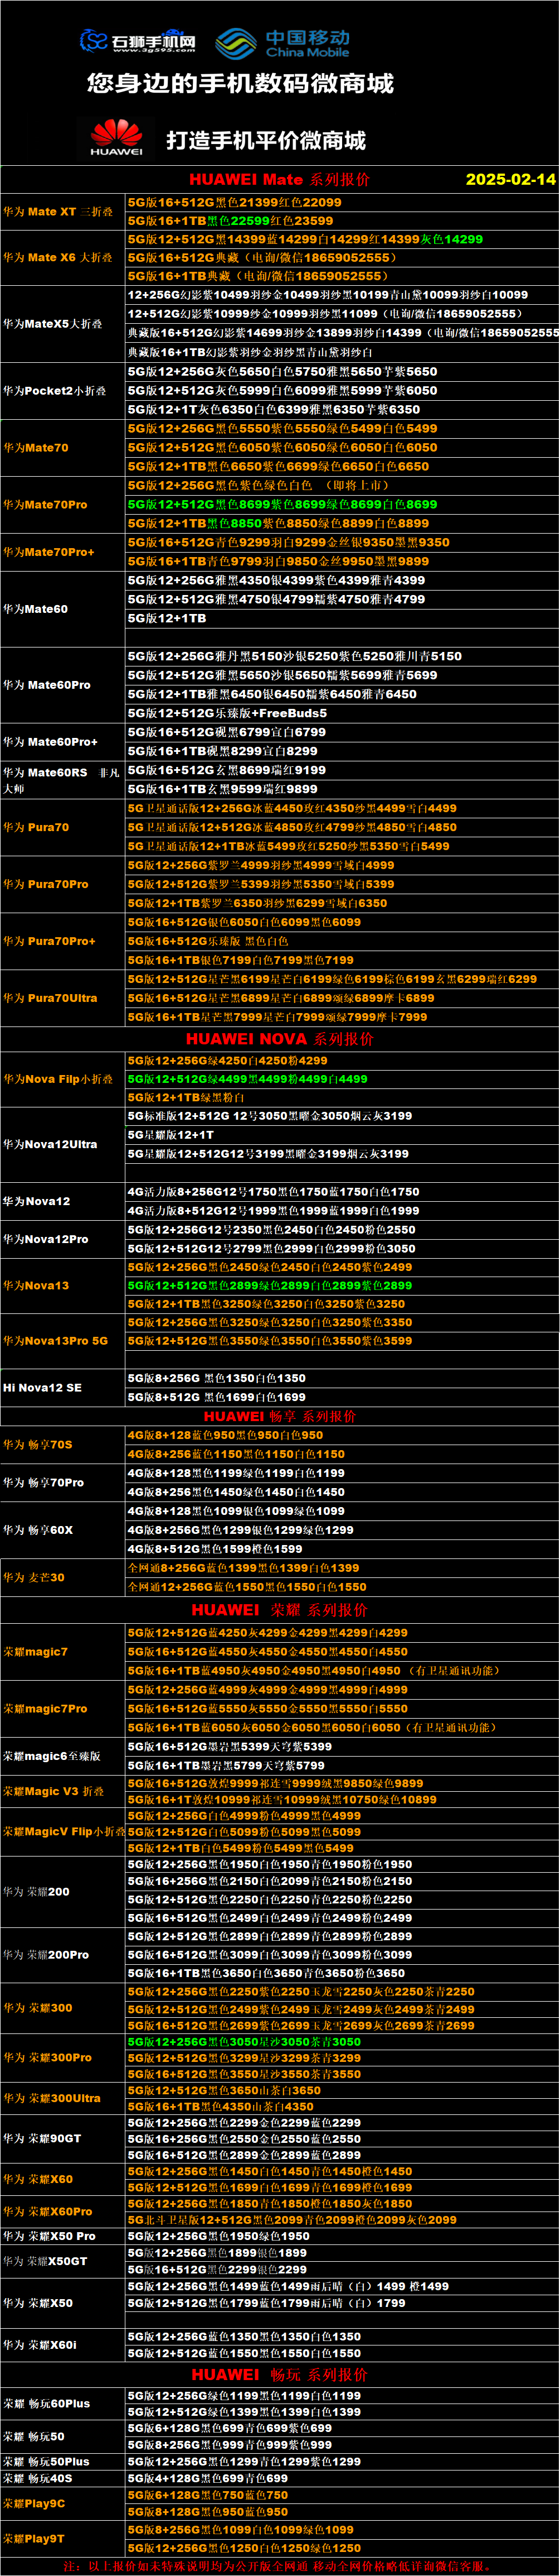Select the 华为 畅享70S row label
This screenshot has height=2576, width=560.
pos(38,1445)
